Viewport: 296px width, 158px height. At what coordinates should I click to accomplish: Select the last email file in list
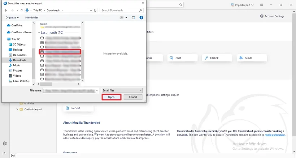click(60, 79)
